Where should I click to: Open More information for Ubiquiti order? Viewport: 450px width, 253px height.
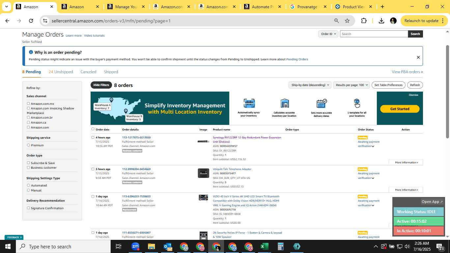(406, 190)
